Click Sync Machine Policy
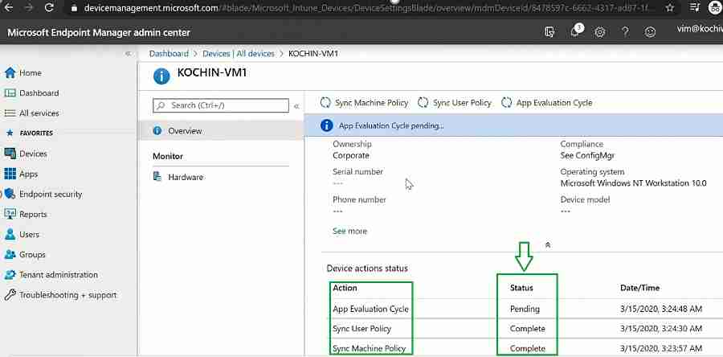This screenshot has width=723, height=357. tap(364, 103)
